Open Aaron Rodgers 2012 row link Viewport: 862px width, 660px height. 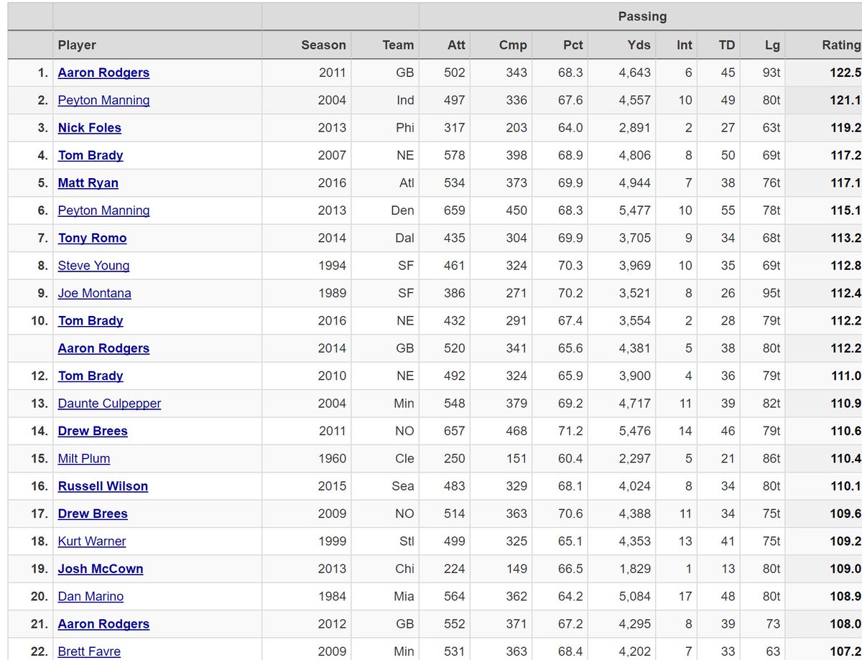[103, 624]
